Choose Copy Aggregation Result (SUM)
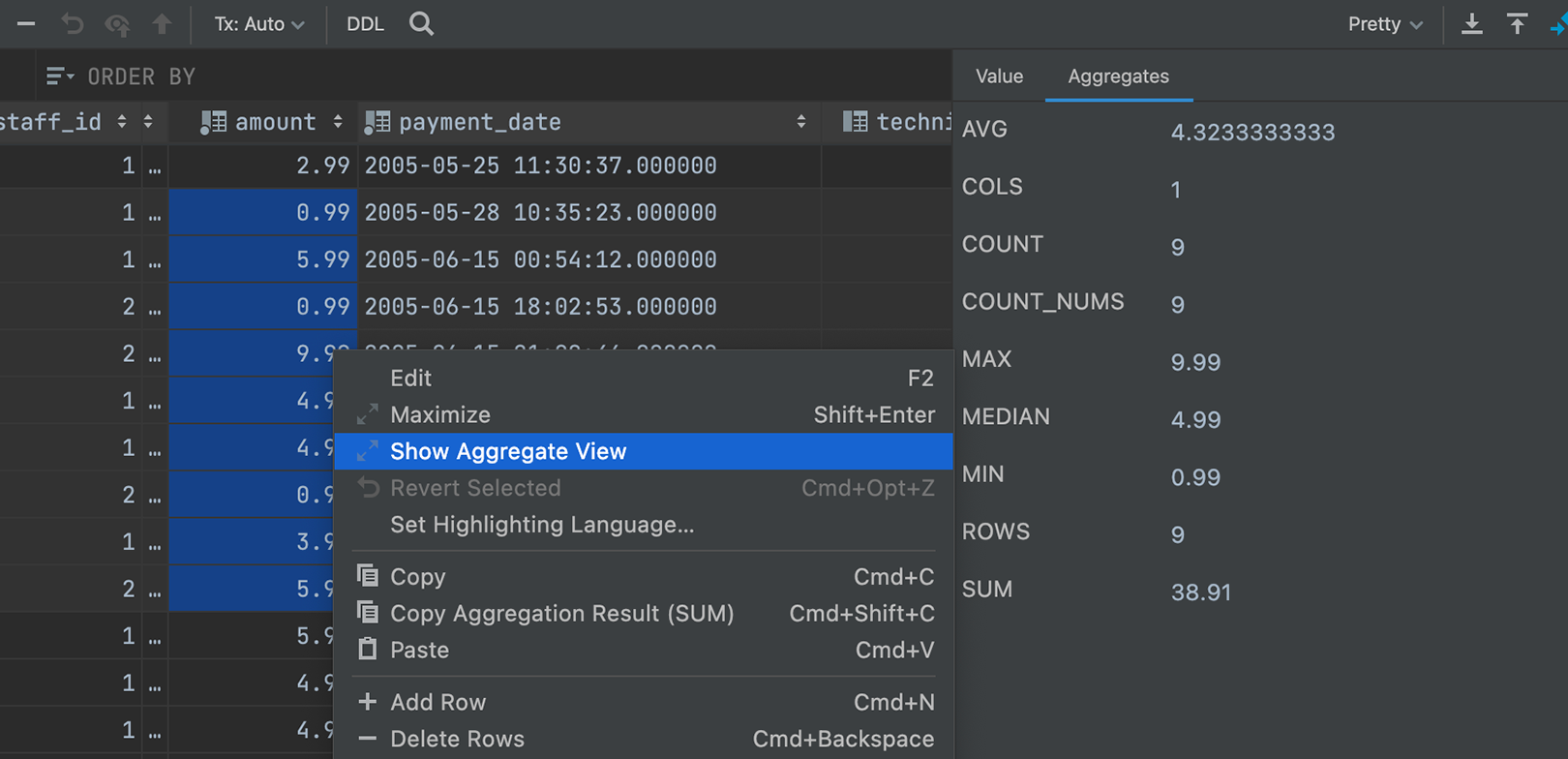This screenshot has width=1568, height=759. 561,614
